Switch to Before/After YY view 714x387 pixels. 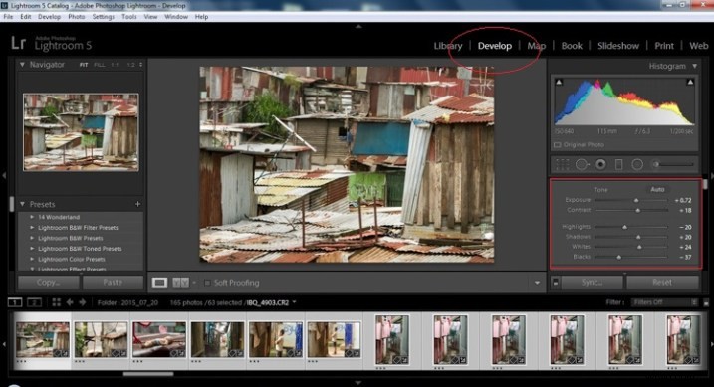pyautogui.click(x=180, y=283)
